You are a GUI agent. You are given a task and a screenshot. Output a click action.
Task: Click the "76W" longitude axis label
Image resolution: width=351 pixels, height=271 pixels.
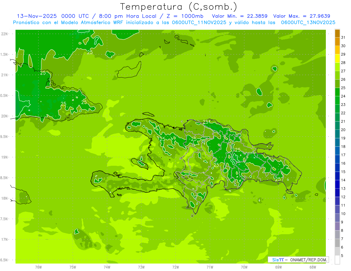[38, 267]
